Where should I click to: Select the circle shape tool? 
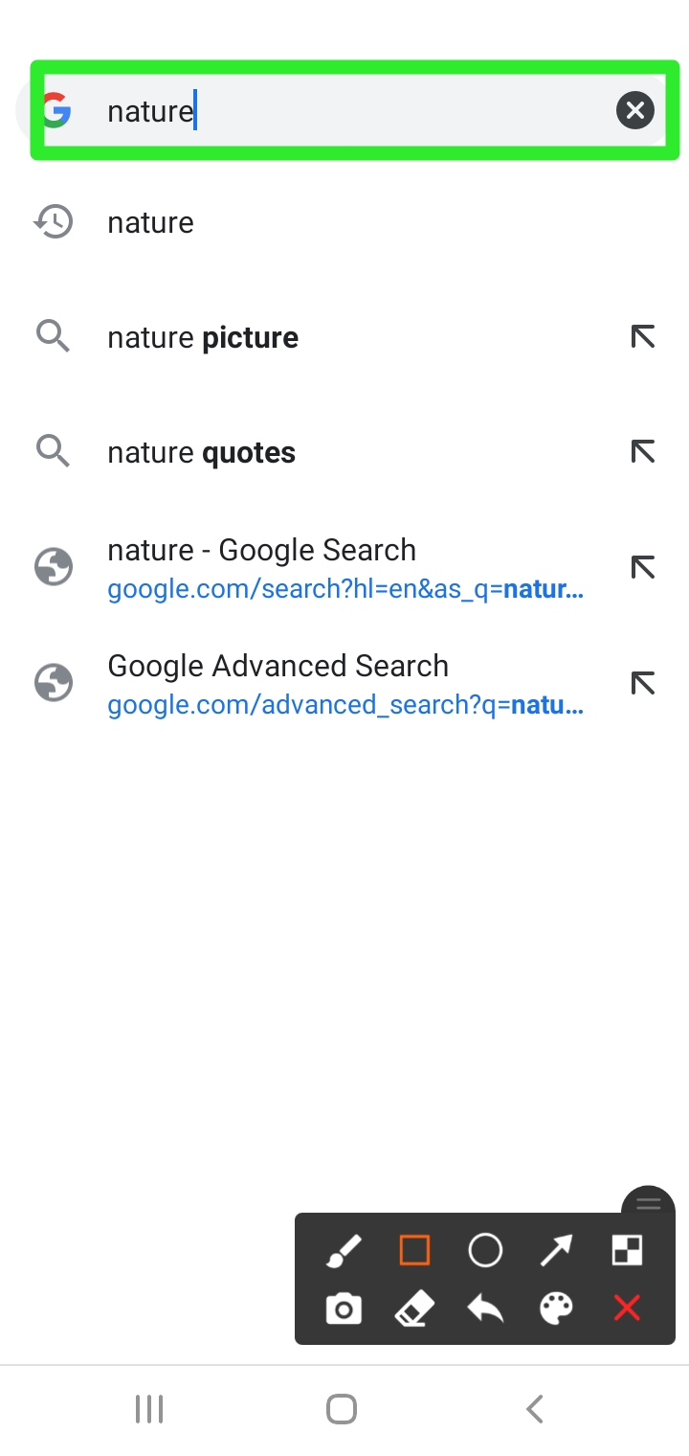(x=485, y=1250)
